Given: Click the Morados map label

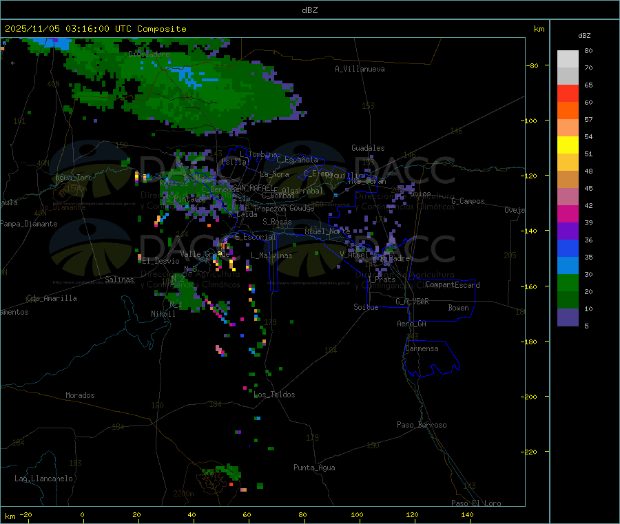Looking at the screenshot, I should [80, 395].
